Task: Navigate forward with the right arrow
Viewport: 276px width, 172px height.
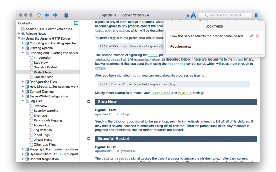Action: pos(55,15)
